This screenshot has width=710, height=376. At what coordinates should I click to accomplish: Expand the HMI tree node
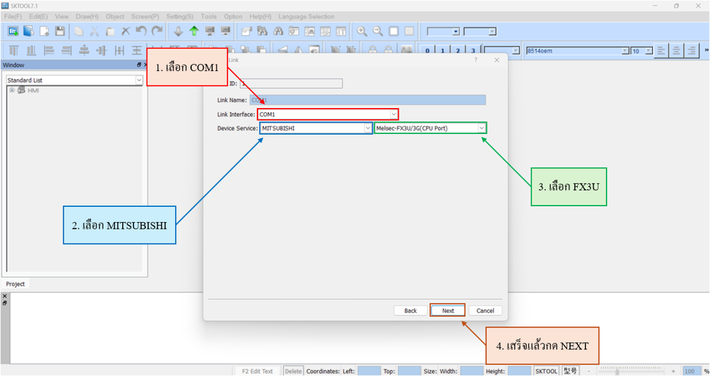pos(11,90)
